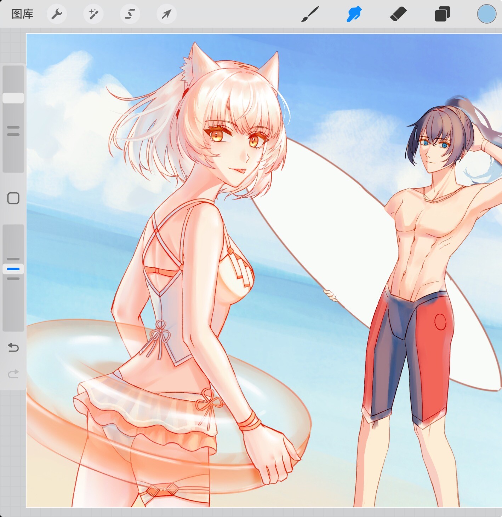Open the Layers panel
Viewport: 502px width, 517px height.
click(x=443, y=14)
